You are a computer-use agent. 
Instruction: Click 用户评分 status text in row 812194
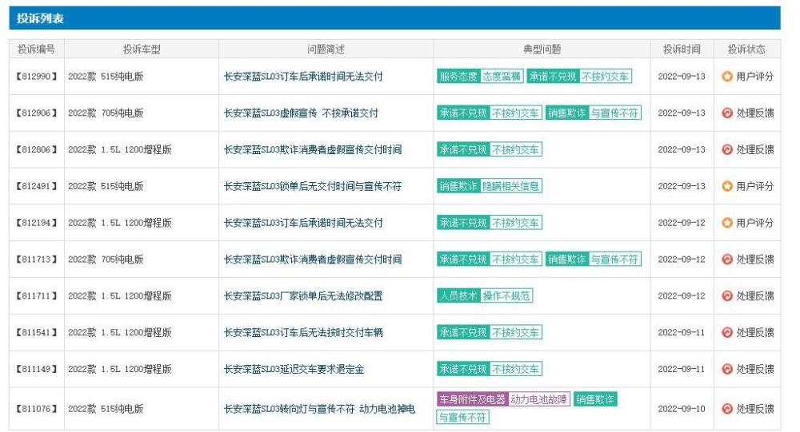(x=754, y=223)
